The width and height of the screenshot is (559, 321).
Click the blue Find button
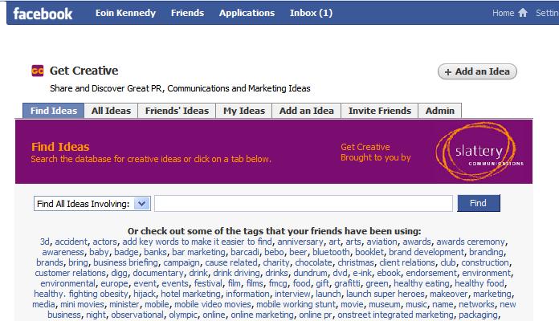click(x=479, y=203)
